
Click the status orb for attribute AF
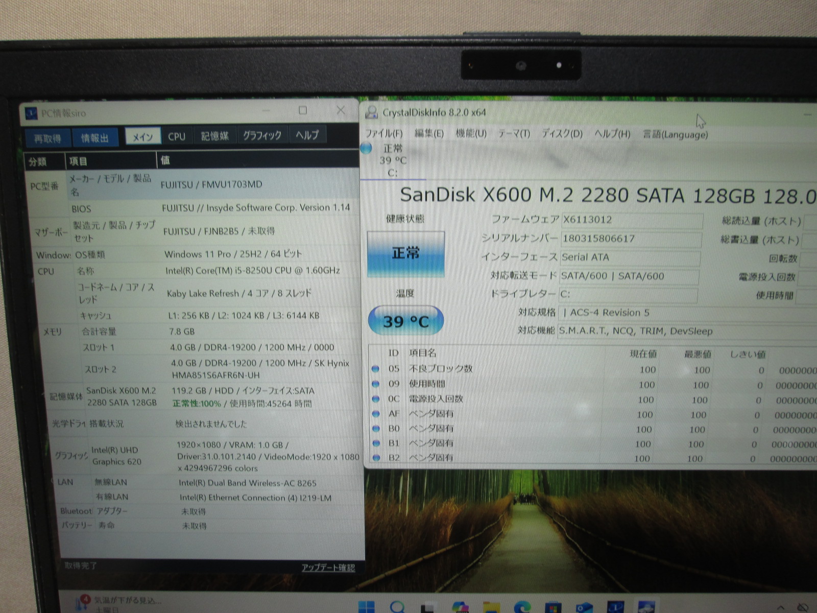pyautogui.click(x=376, y=413)
